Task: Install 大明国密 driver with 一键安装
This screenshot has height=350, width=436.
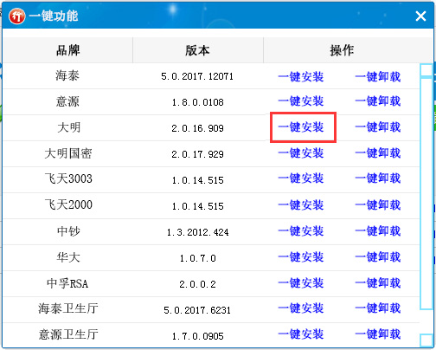Action: click(x=301, y=153)
